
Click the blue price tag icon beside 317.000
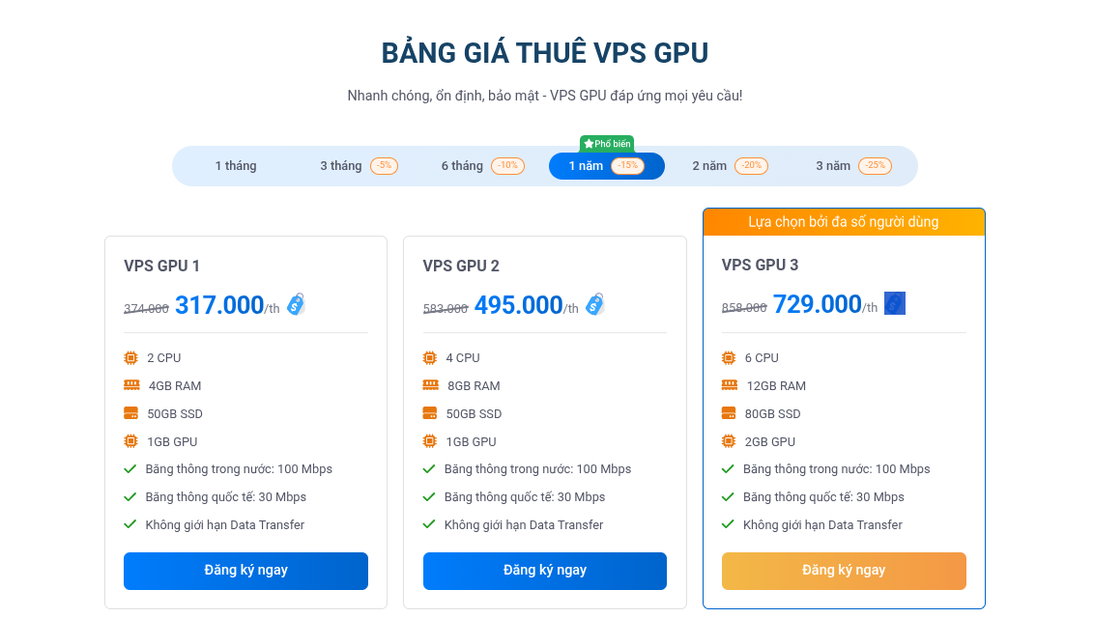tap(296, 303)
